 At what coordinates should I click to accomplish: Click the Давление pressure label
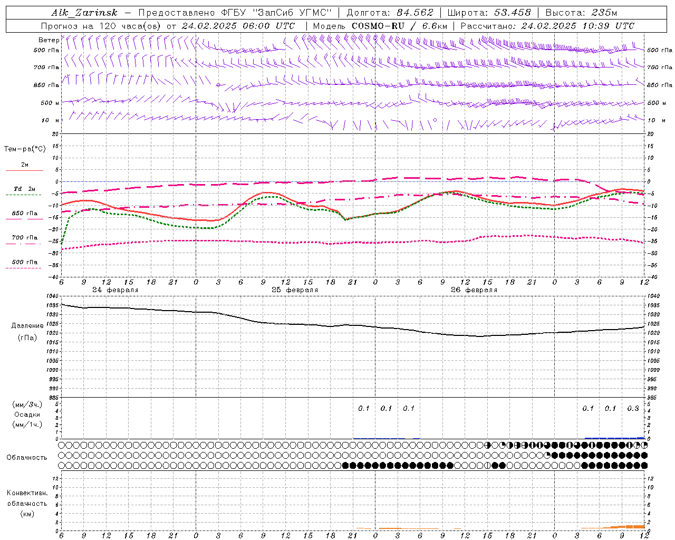pos(27,326)
